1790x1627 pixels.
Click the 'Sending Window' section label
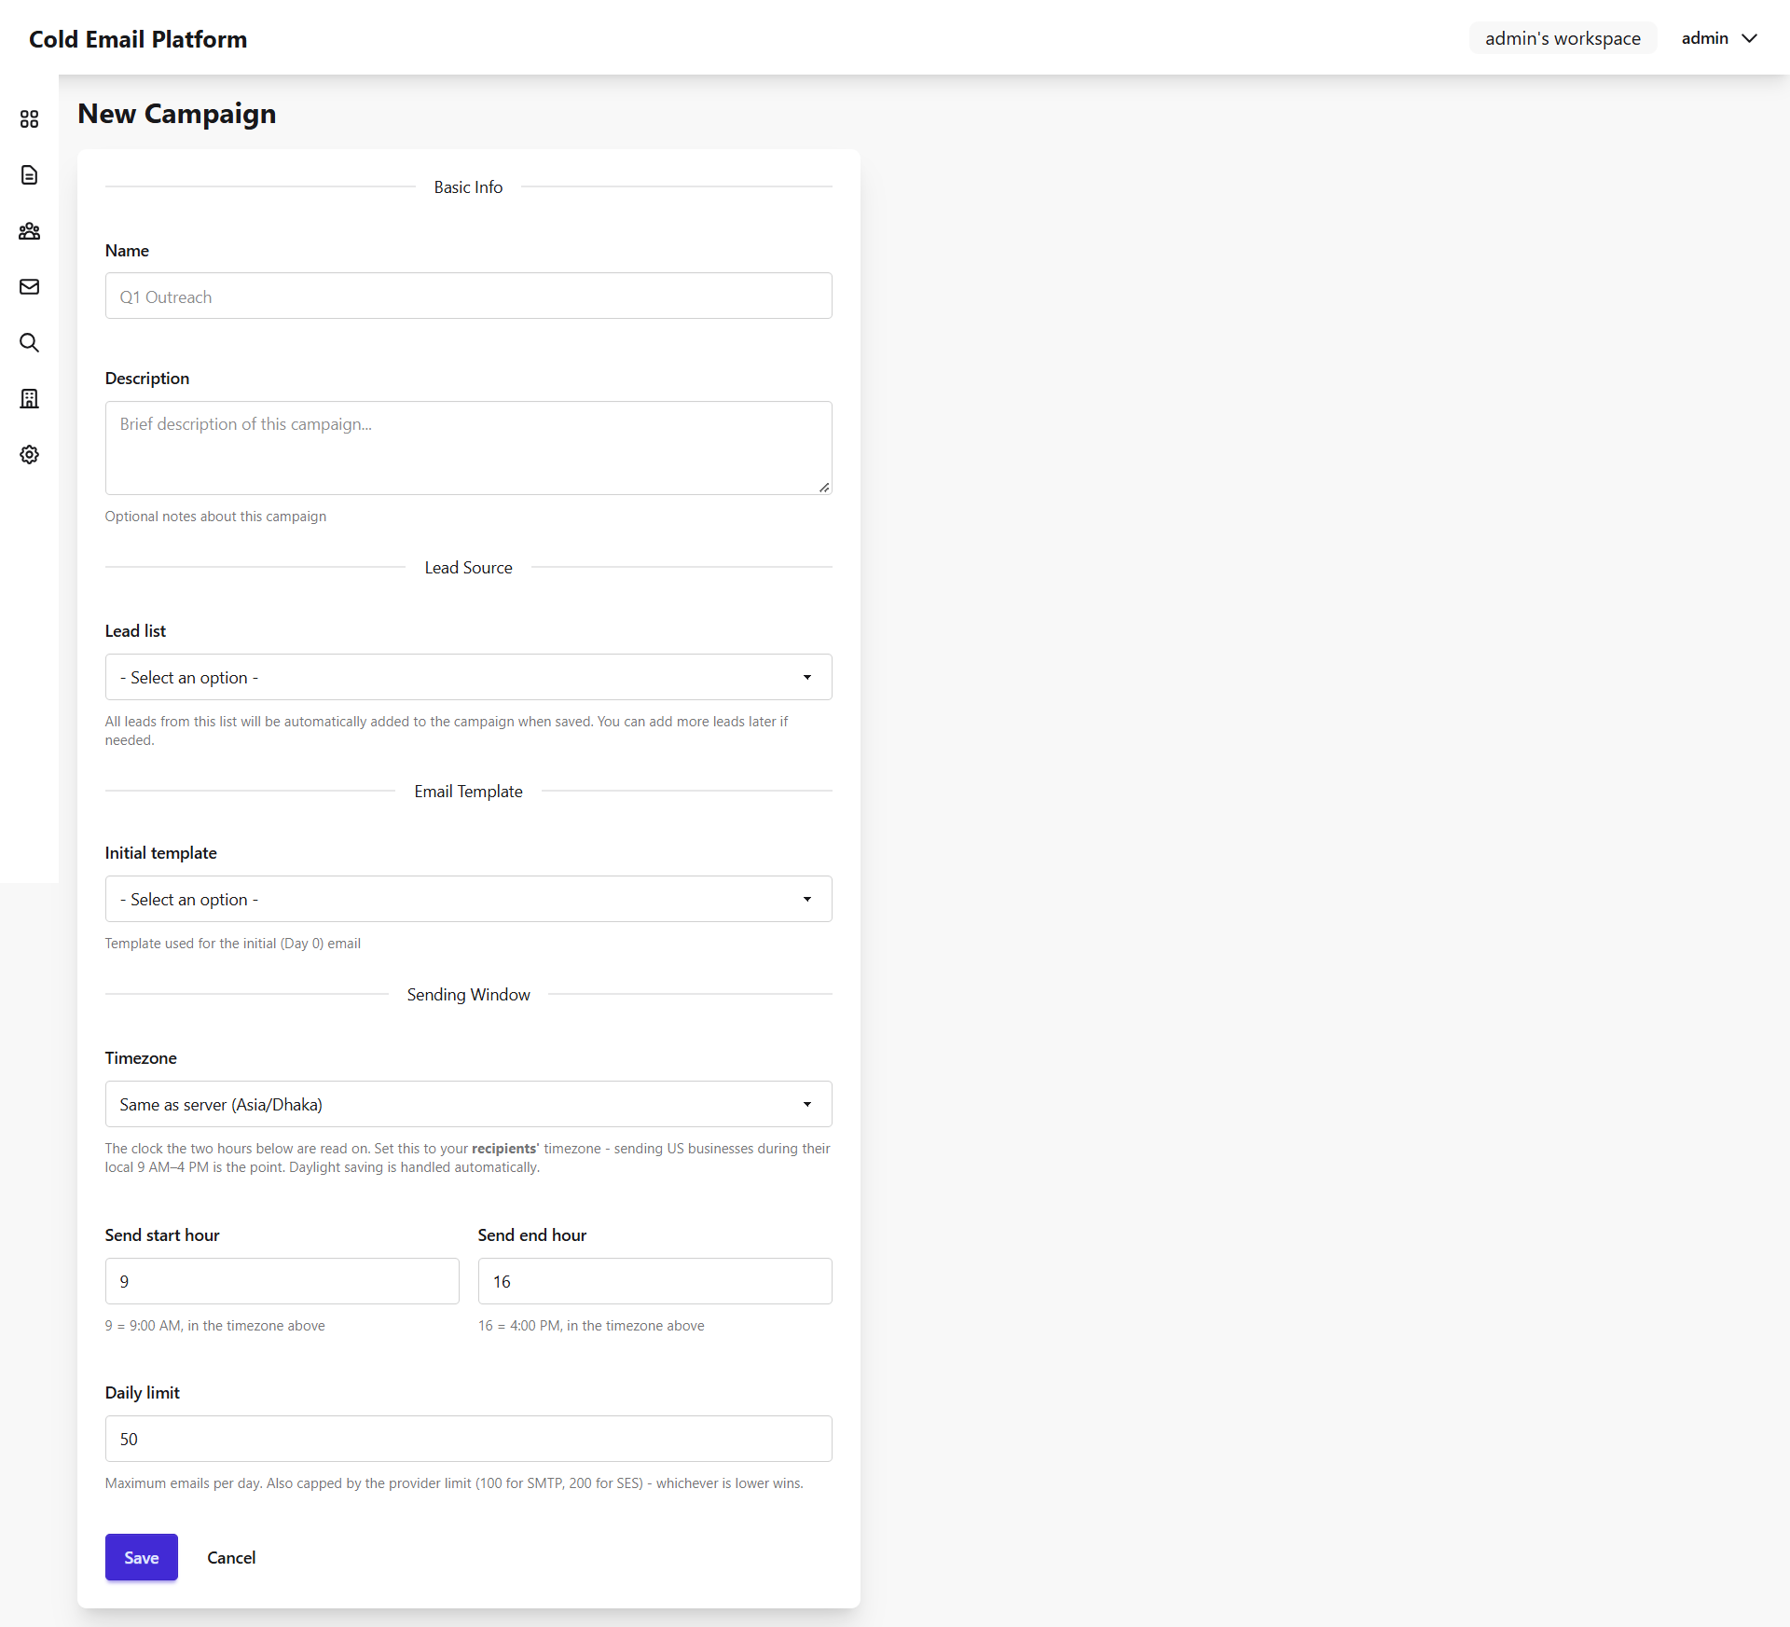(x=468, y=995)
